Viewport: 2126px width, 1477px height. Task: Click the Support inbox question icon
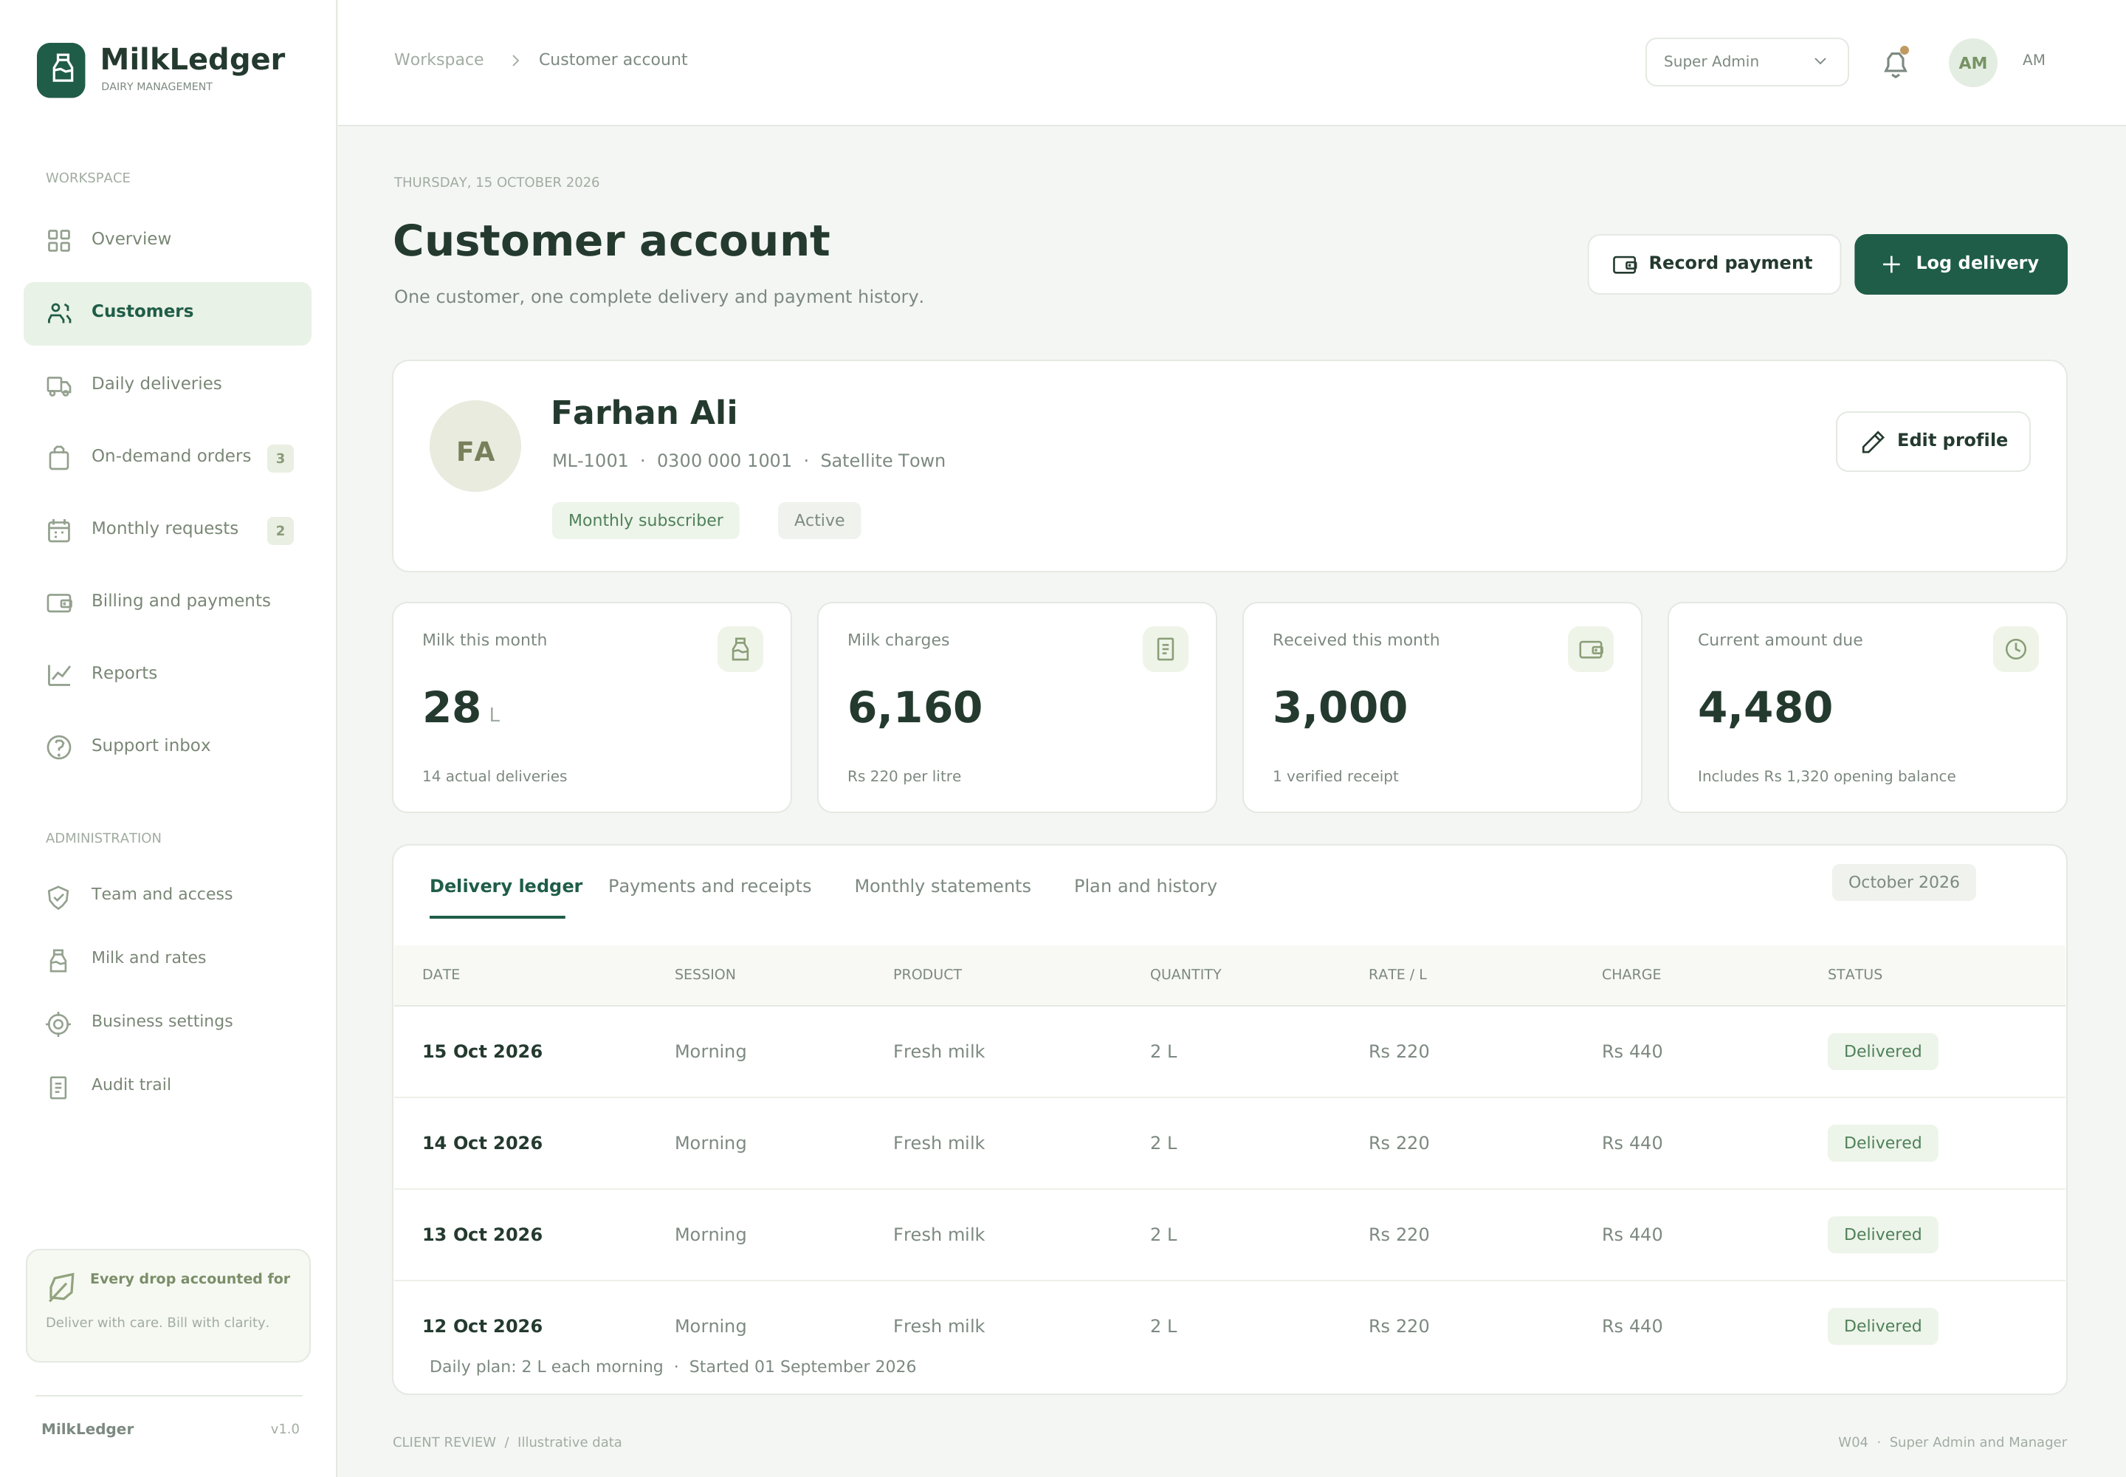59,747
